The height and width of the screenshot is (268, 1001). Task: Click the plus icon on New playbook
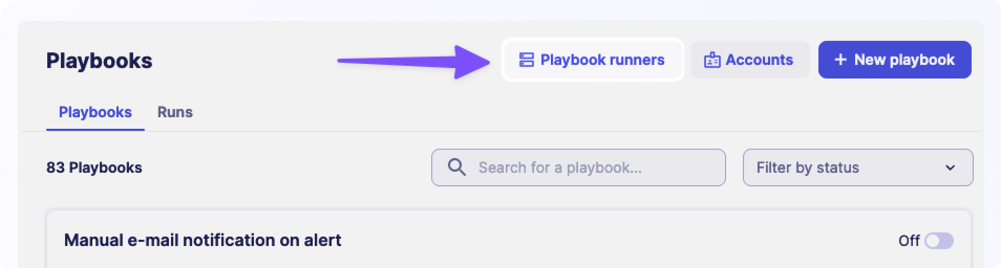click(x=840, y=60)
